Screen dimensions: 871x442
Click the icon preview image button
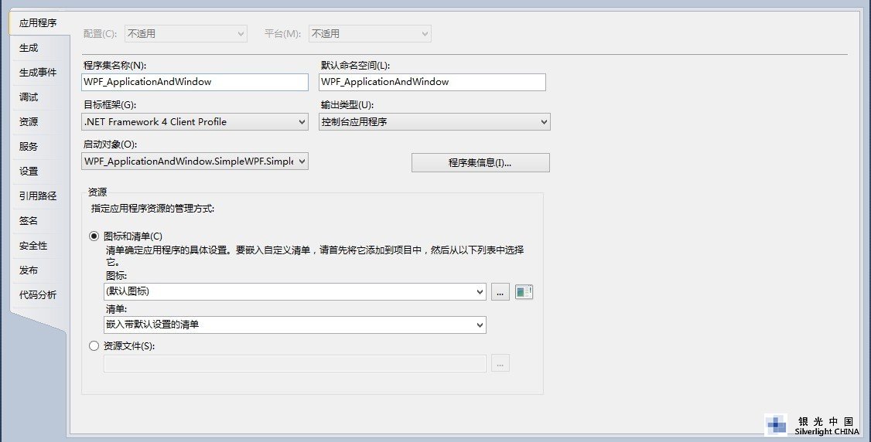pos(524,292)
